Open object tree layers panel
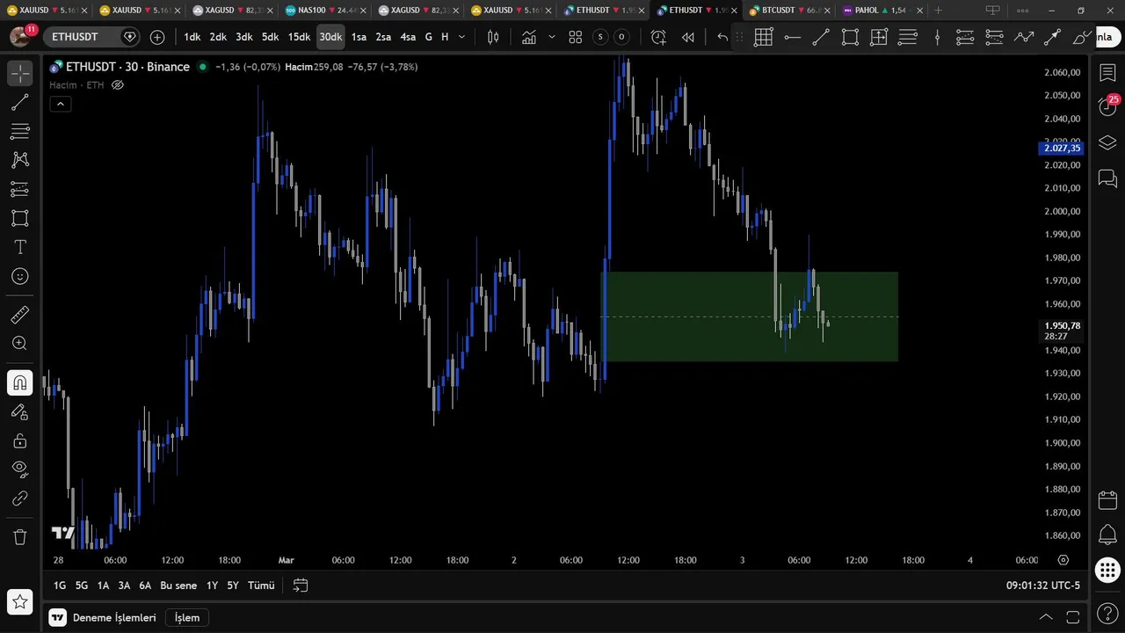Viewport: 1125px width, 633px height. (1107, 142)
